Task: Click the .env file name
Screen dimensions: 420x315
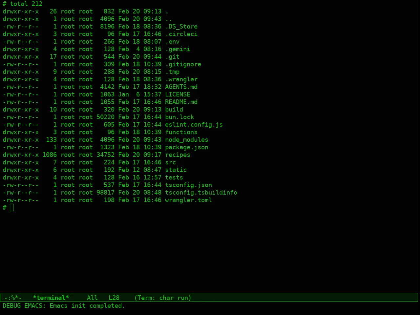Action: 172,42
